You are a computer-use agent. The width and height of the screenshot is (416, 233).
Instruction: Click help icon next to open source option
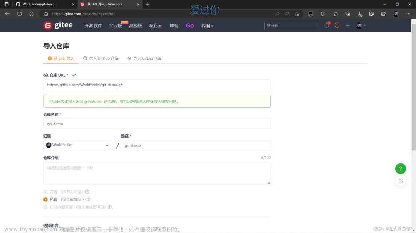coord(87,192)
